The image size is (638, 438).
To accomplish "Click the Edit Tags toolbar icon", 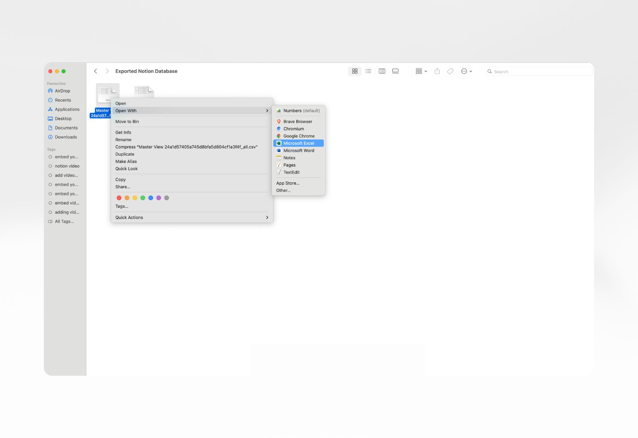I will point(450,71).
